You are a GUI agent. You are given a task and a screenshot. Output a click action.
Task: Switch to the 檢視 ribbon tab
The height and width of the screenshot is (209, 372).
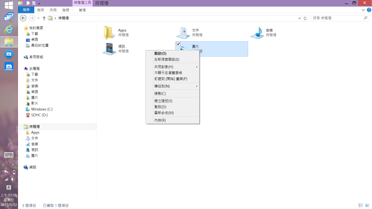[66, 10]
